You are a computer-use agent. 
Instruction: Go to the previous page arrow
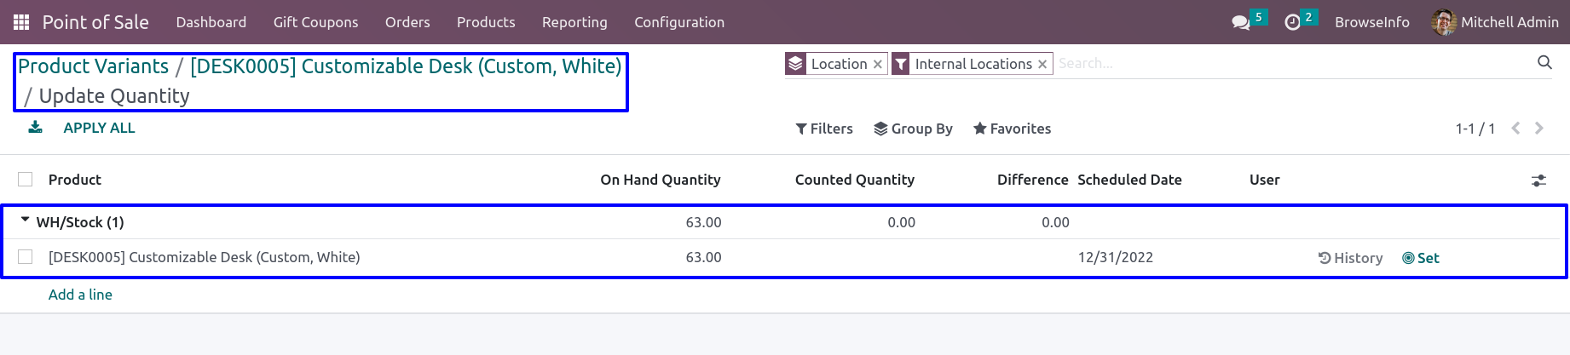pyautogui.click(x=1515, y=128)
